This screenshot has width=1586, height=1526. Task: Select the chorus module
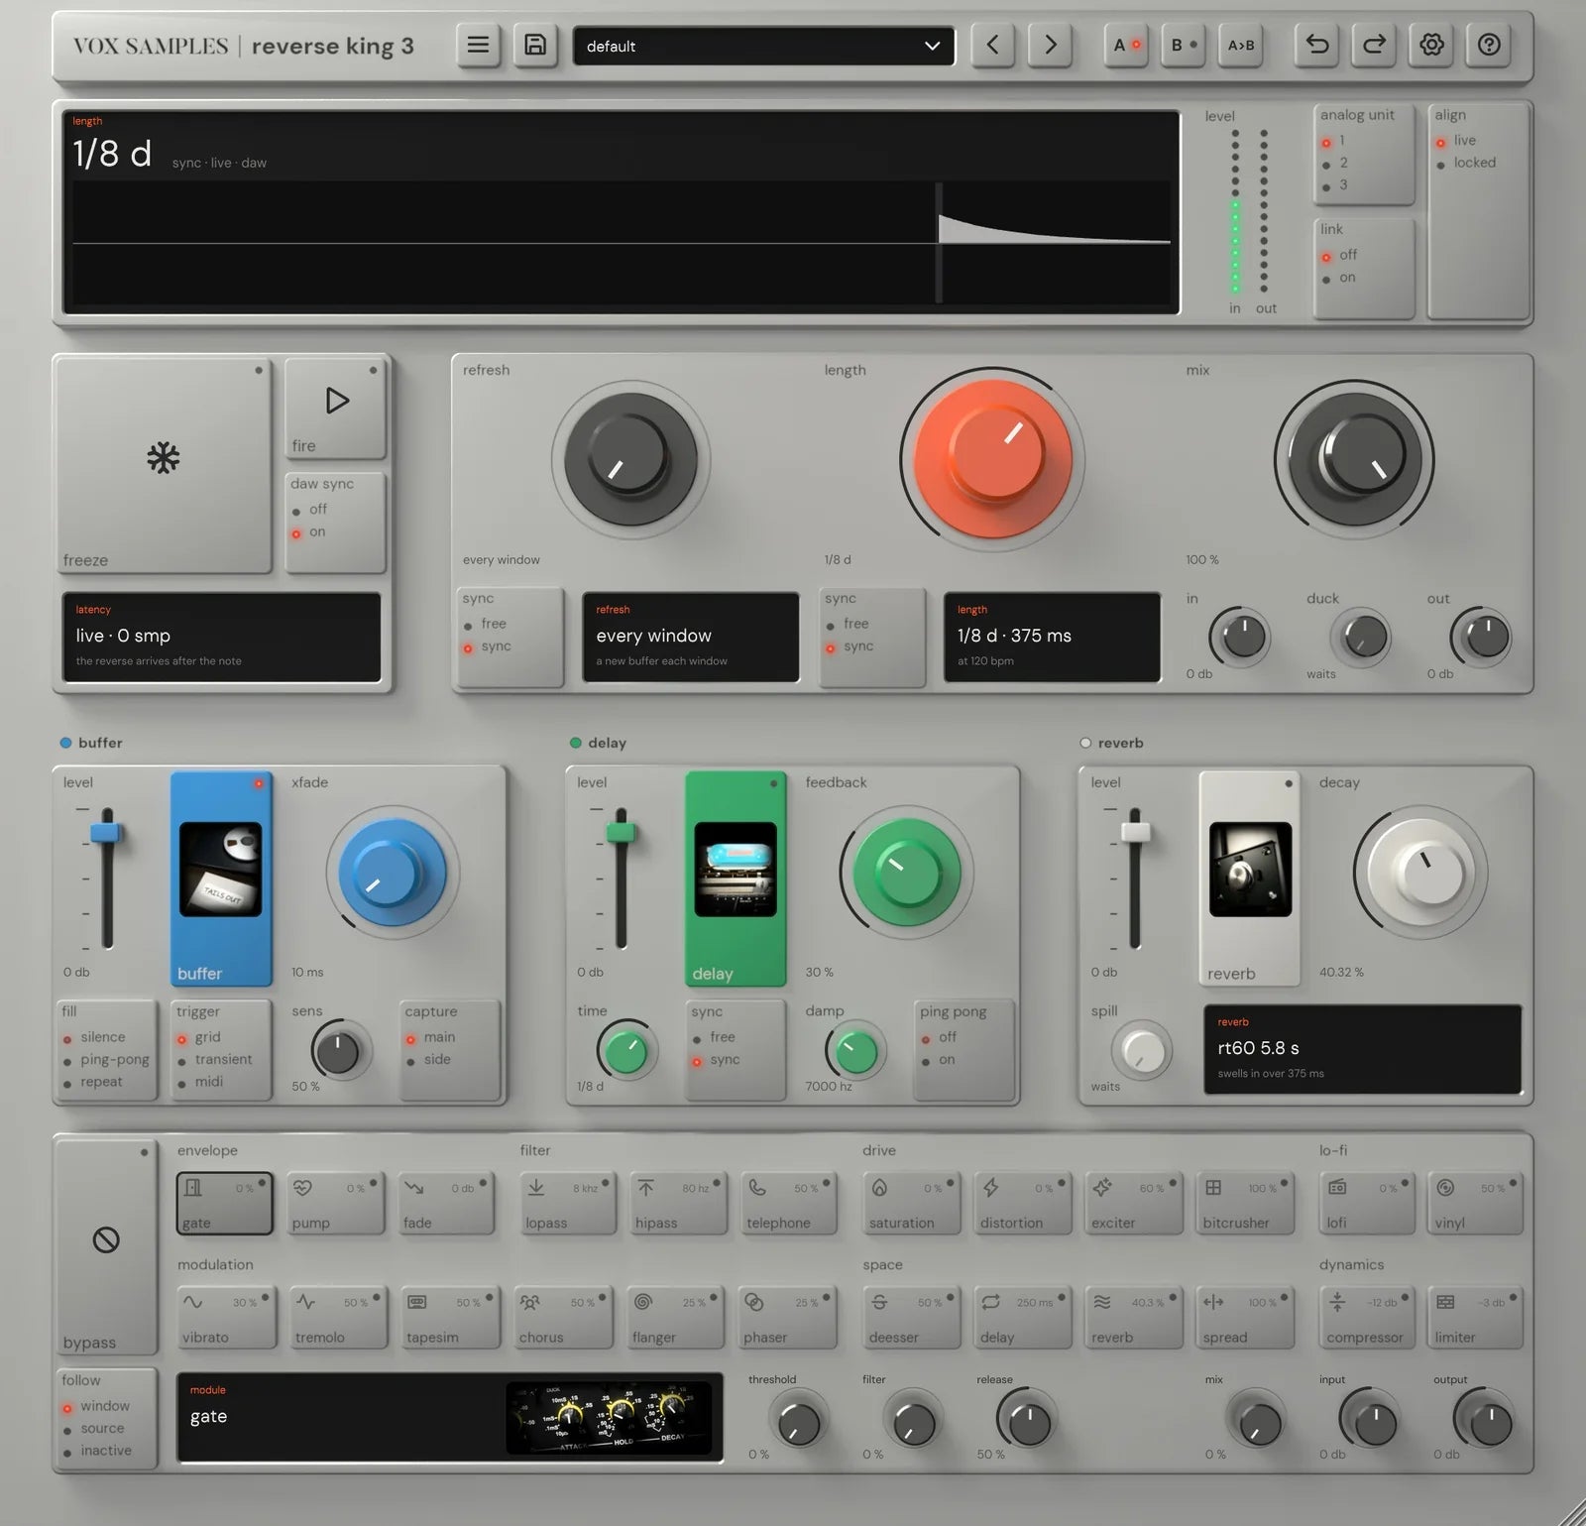pos(564,1318)
